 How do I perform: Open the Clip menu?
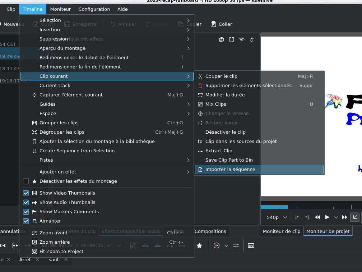(11, 9)
